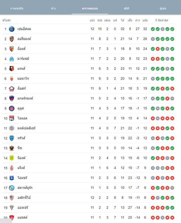Viewport: 181px width, 223px height.
Task: Click the แต้ม column header
Action: [x=145, y=20]
